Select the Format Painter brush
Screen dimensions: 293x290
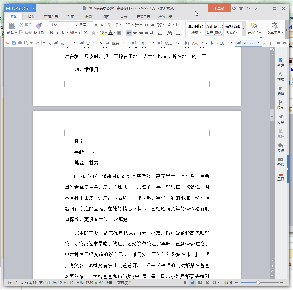(39, 26)
